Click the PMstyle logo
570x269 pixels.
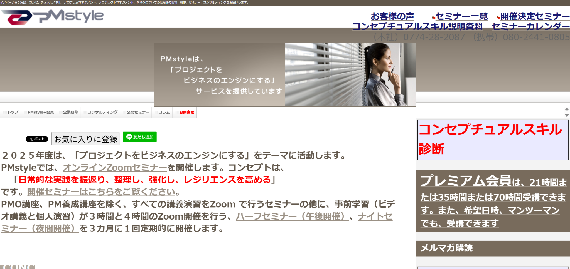point(52,17)
